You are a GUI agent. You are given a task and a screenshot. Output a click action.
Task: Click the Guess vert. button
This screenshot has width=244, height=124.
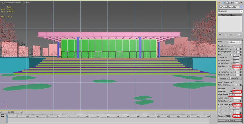pos(224,78)
